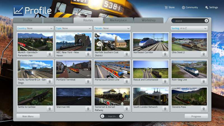The height and width of the screenshot is (126, 224).
Task: Open the Store from the cart icon
Action: tap(166, 8)
